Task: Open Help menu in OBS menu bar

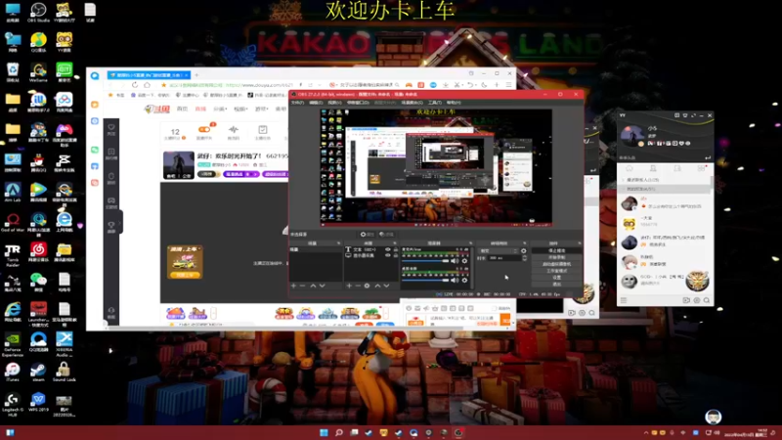Action: pos(454,103)
